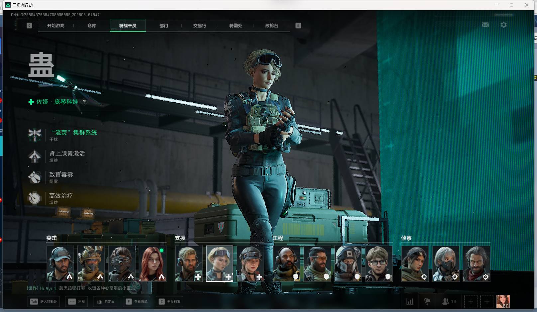Select the red-haired assault operator portrait
Viewport: 537px width, 312px height.
153,264
